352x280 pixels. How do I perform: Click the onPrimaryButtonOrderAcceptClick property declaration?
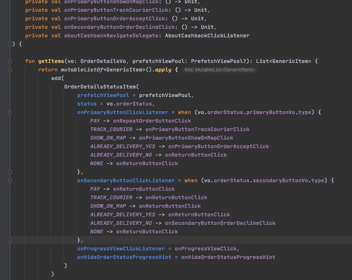tap(115, 19)
